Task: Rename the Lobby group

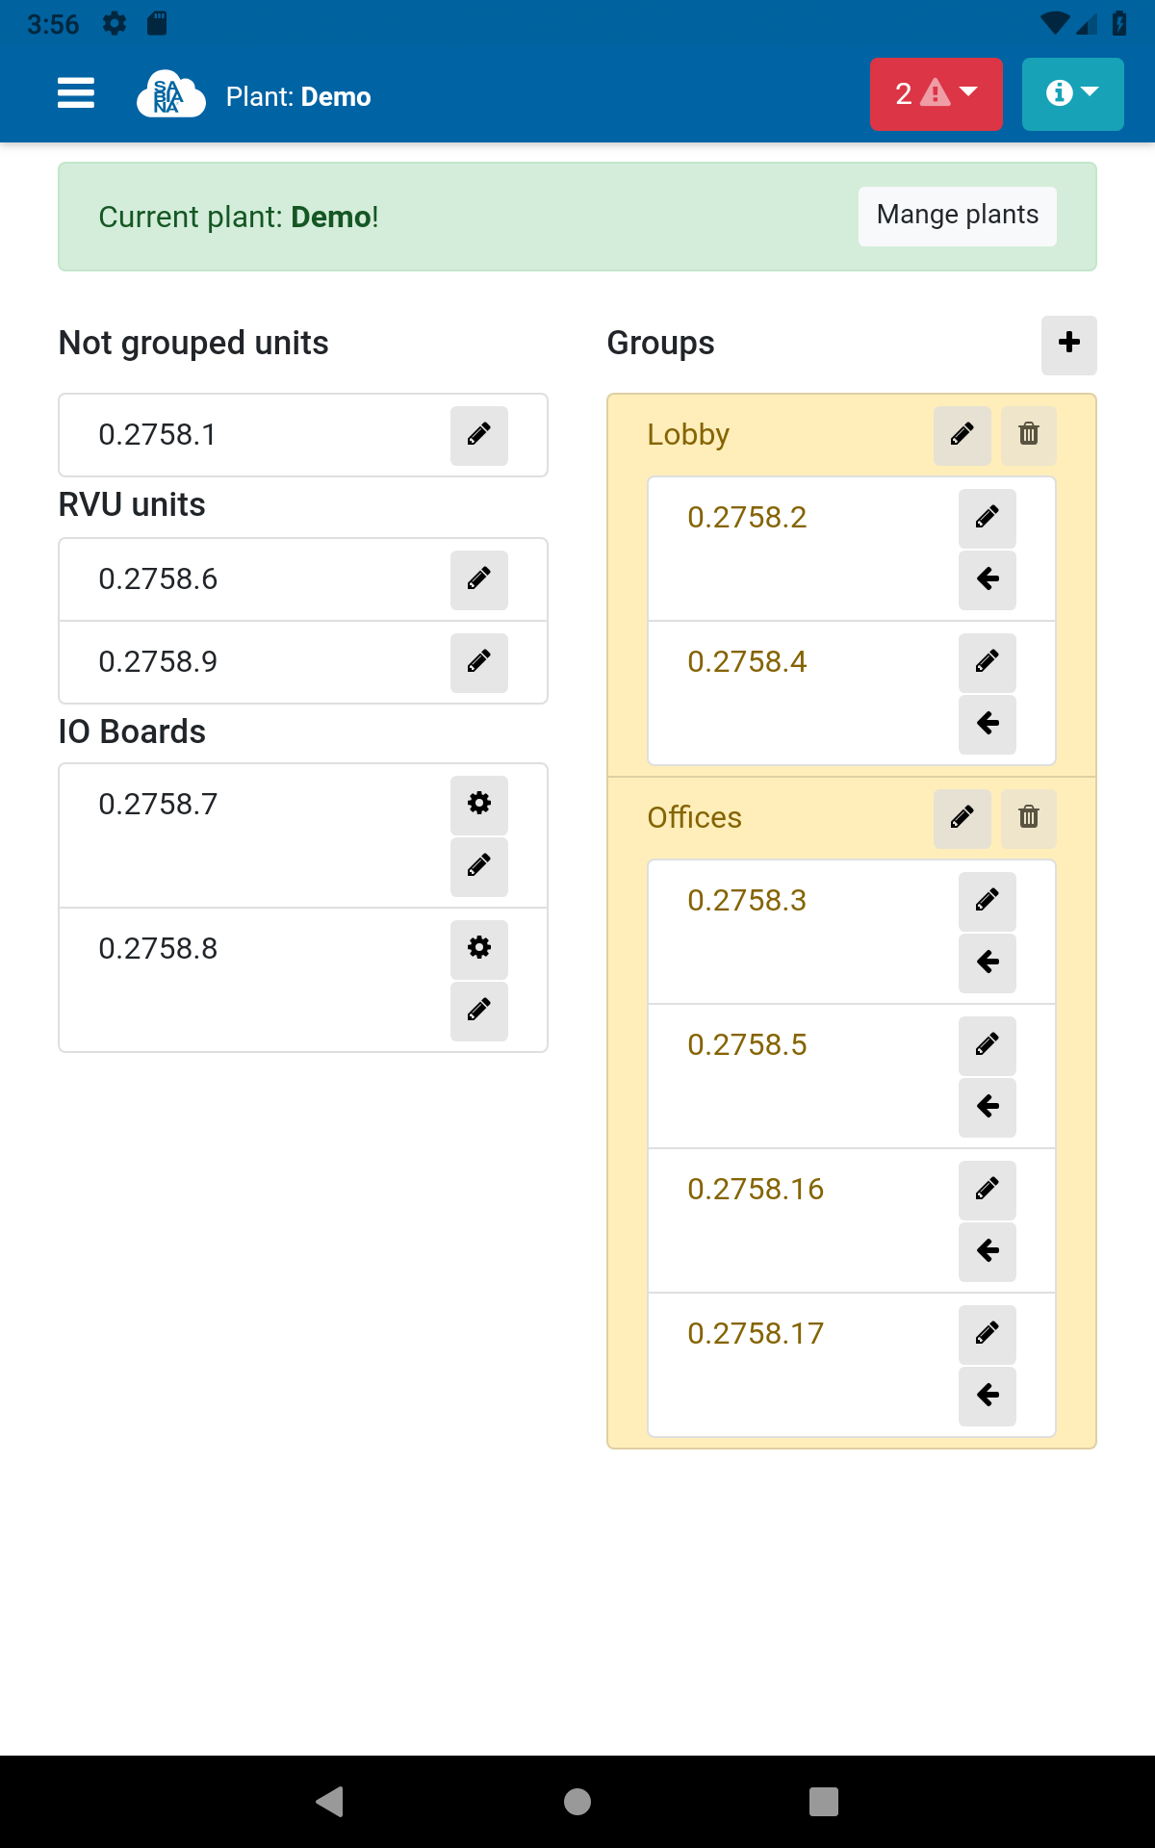Action: [962, 435]
